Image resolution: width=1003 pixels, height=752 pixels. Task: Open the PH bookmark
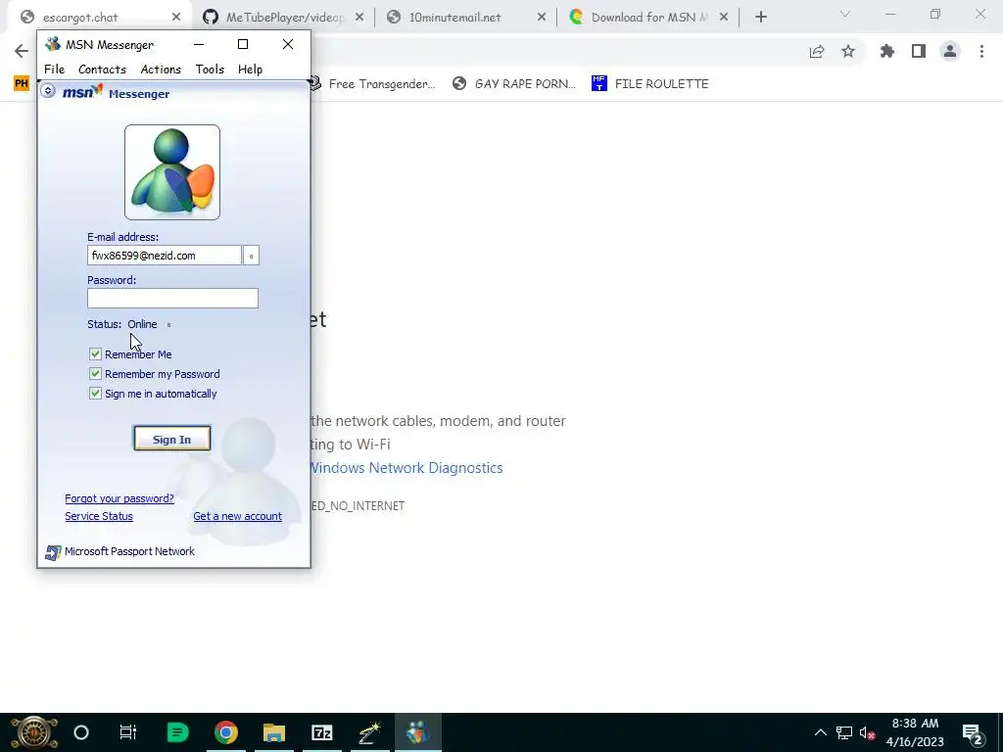[x=22, y=83]
